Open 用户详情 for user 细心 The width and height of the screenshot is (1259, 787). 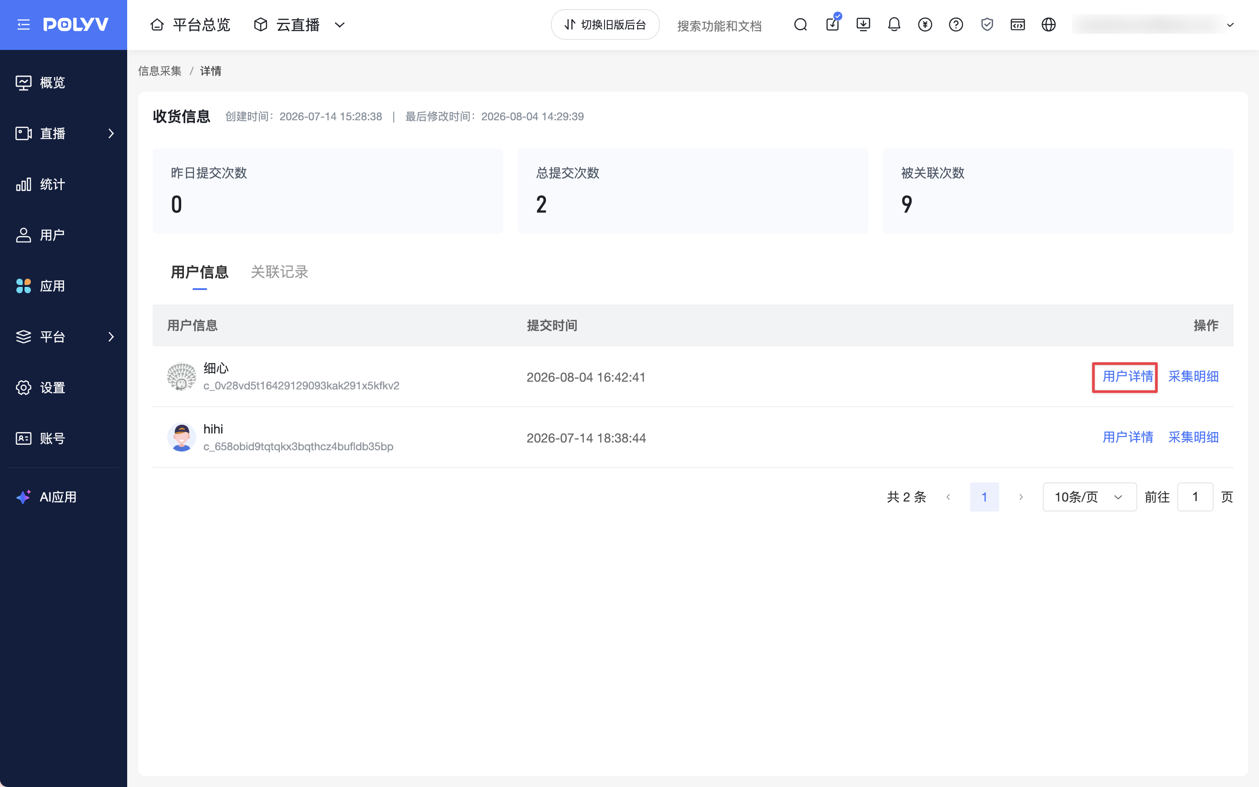(x=1128, y=376)
